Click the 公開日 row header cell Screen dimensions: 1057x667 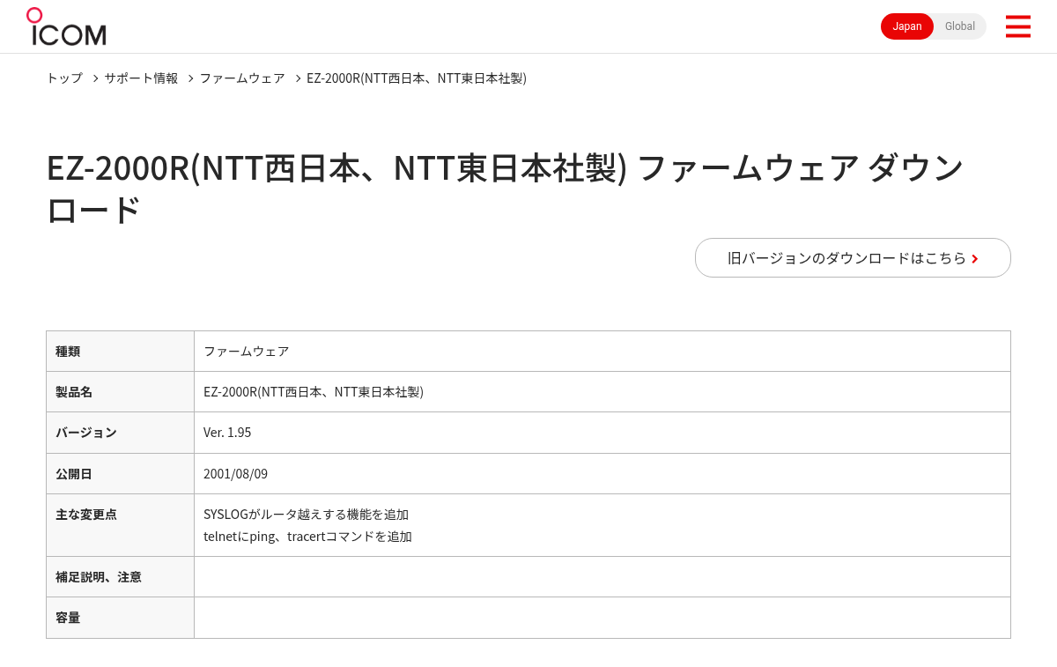click(x=120, y=474)
